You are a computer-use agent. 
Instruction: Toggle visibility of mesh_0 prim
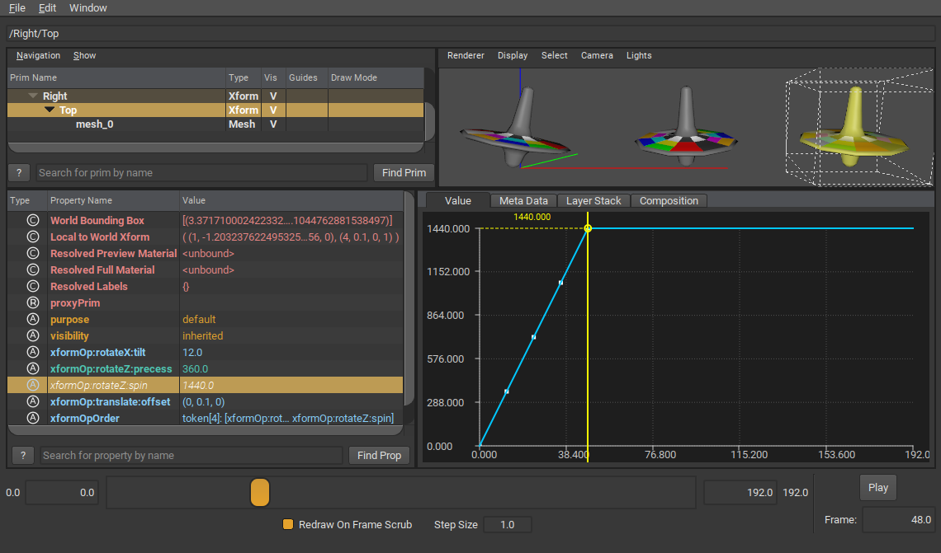[x=272, y=124]
